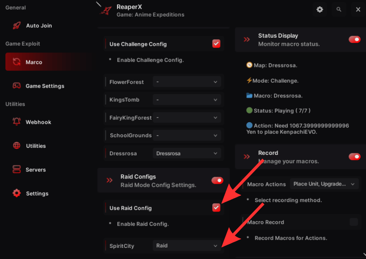Close the ReaperX panel with X
Screen dimensions: 366x259
(358, 10)
